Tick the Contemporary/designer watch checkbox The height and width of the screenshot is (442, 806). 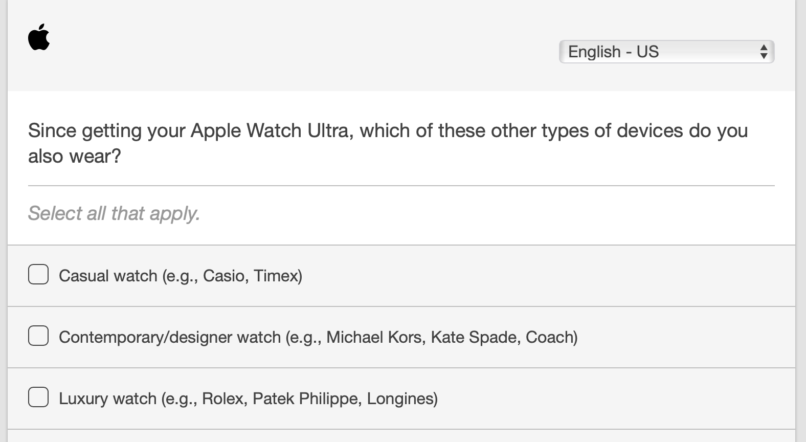[38, 336]
